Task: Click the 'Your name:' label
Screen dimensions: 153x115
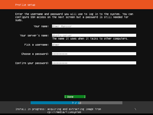Action: pos(41,26)
